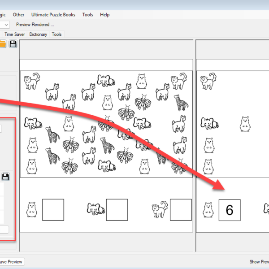Viewport: 269px width, 269px height.
Task: Click the hamster icon next to the 6 box
Action: 208,209
